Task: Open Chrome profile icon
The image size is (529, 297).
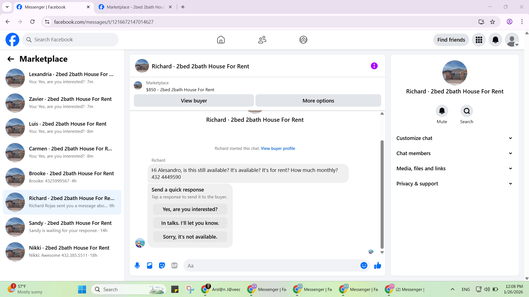Action: tap(509, 22)
